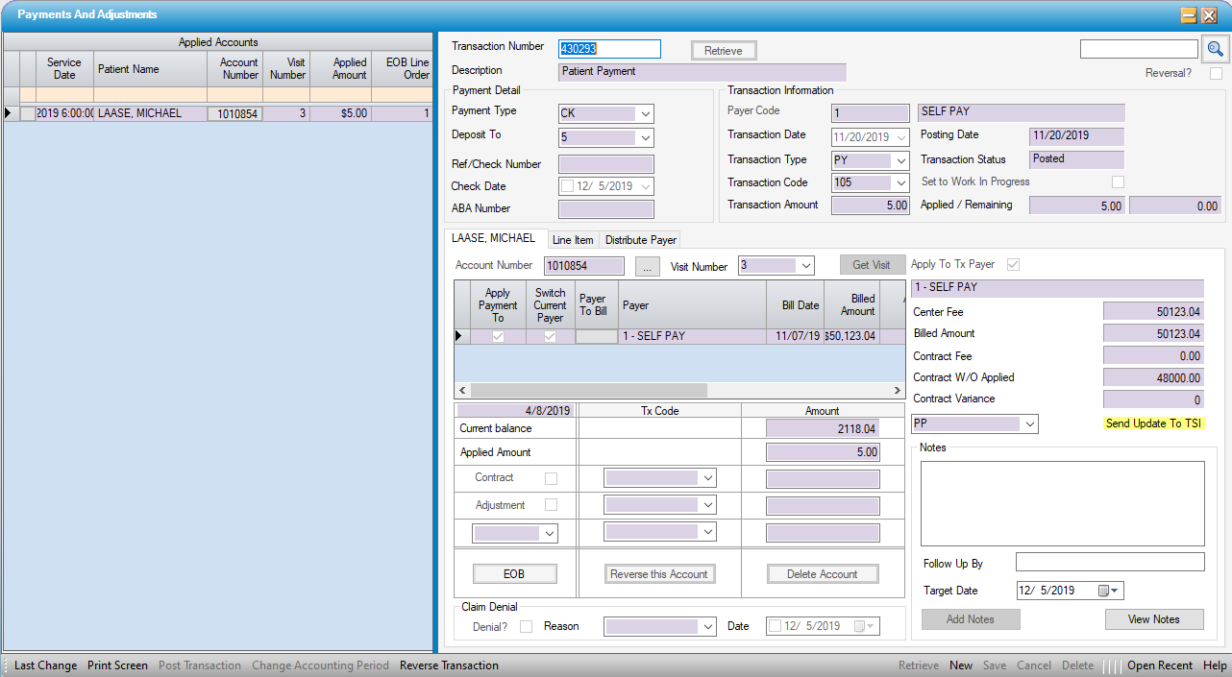This screenshot has width=1232, height=677.
Task: Expand the Visit Number dropdown
Action: [x=805, y=266]
